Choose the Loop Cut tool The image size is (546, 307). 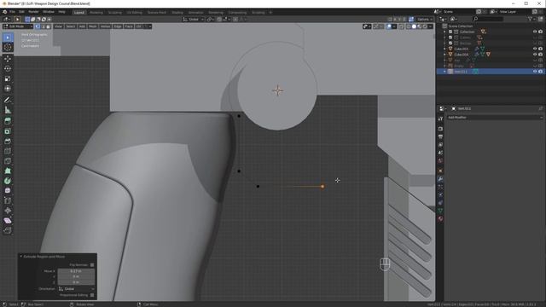(8, 151)
